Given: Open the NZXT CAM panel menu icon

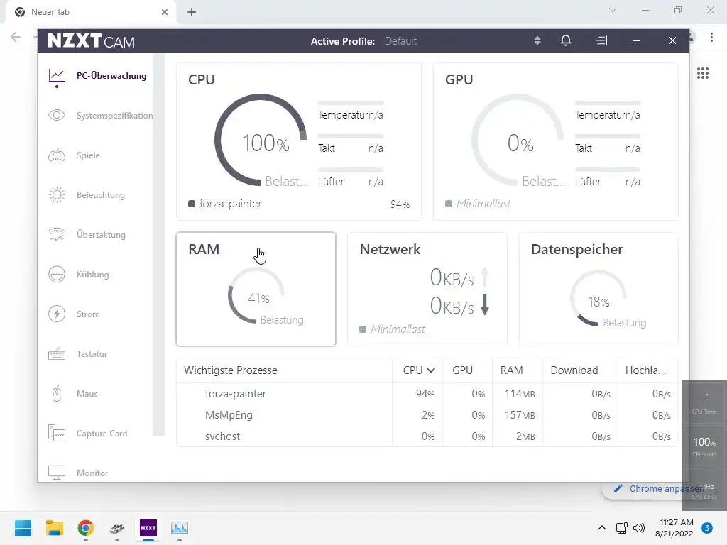Looking at the screenshot, I should [602, 40].
